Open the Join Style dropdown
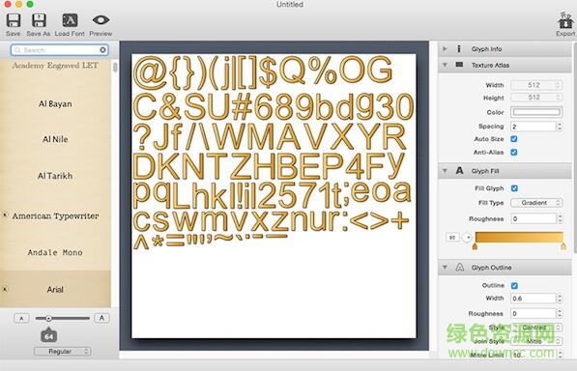The width and height of the screenshot is (577, 371). click(x=536, y=341)
